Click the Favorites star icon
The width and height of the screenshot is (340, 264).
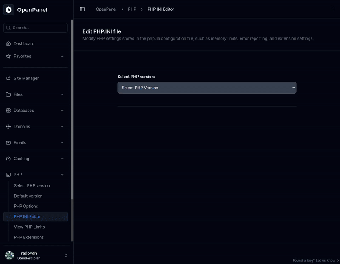click(8, 56)
